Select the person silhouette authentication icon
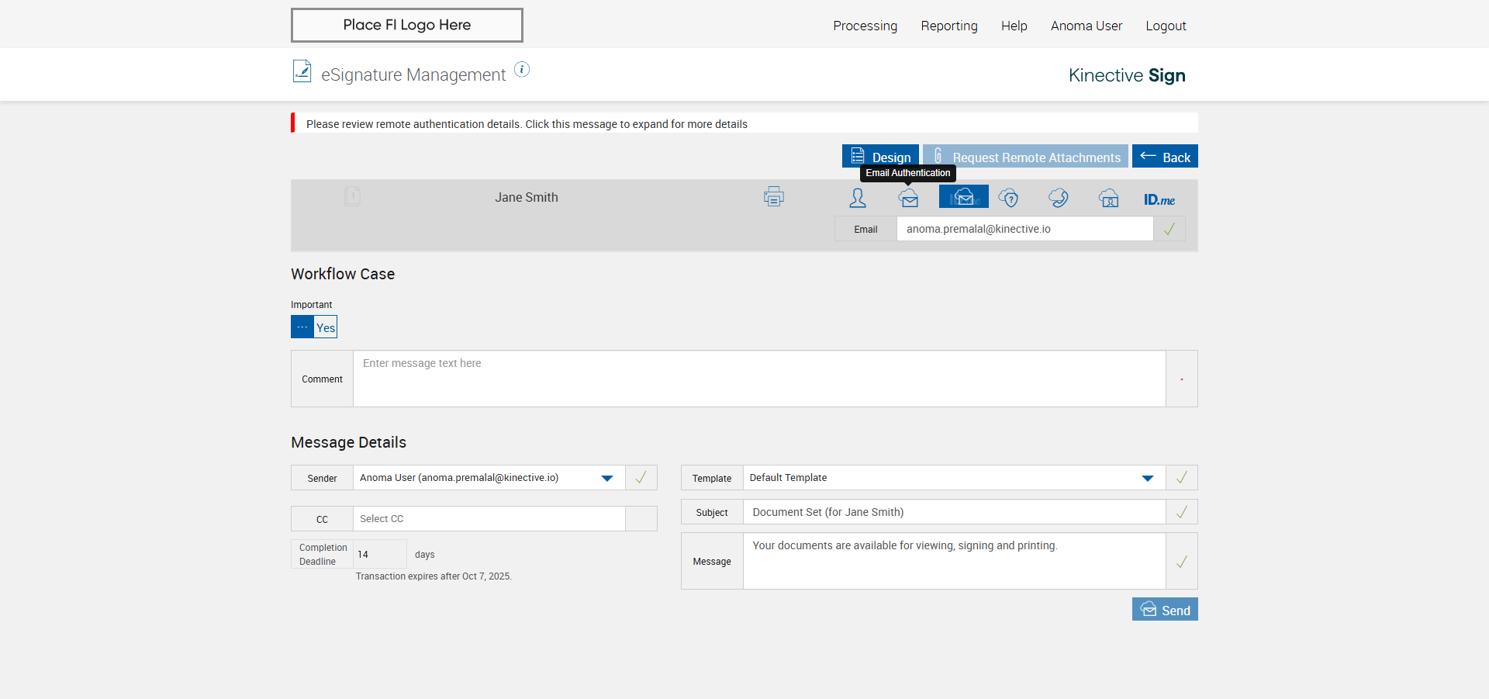1489x699 pixels. (858, 198)
